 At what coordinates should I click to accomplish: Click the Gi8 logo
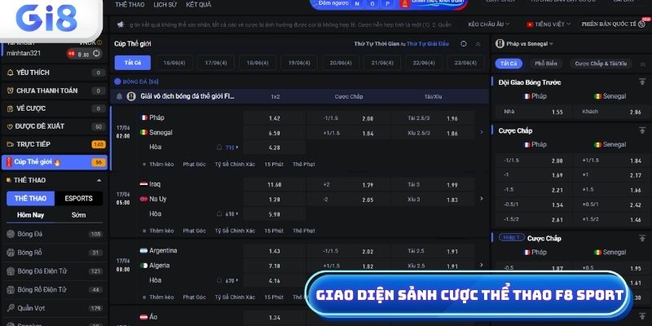coord(46,19)
